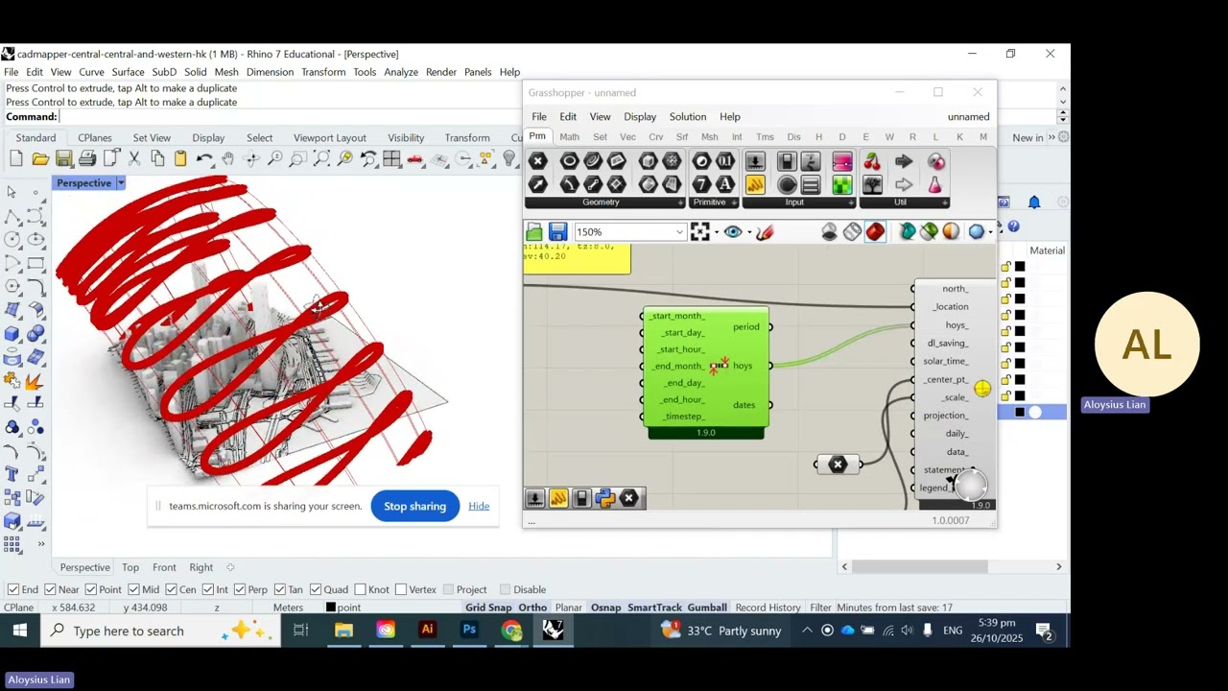1228x691 pixels.
Task: Open file using the folder icon in Rhino
Action: [x=40, y=159]
